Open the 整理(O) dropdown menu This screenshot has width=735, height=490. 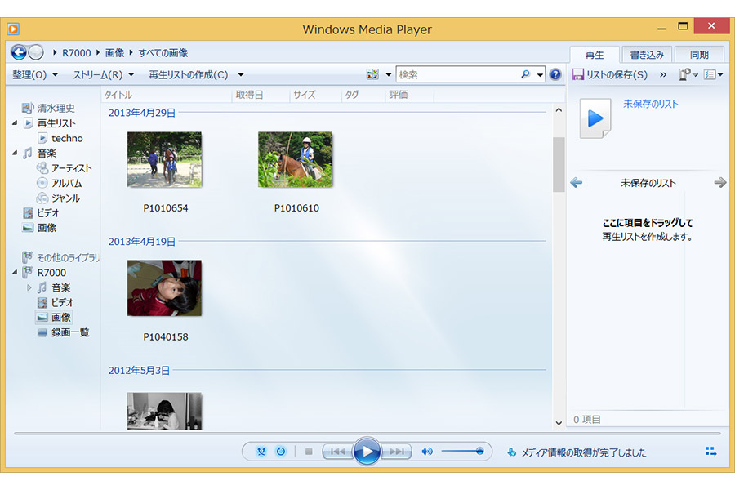[x=35, y=74]
